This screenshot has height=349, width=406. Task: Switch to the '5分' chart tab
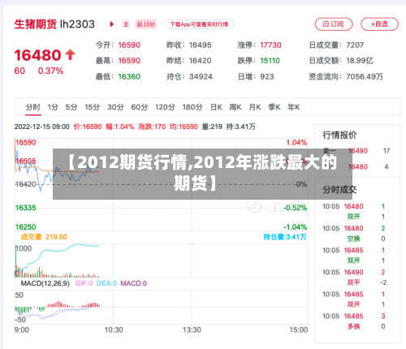(x=71, y=107)
